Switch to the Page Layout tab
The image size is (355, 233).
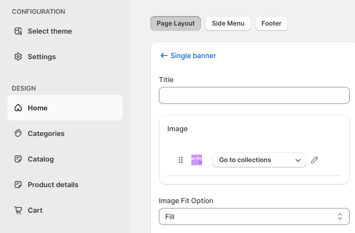point(176,23)
